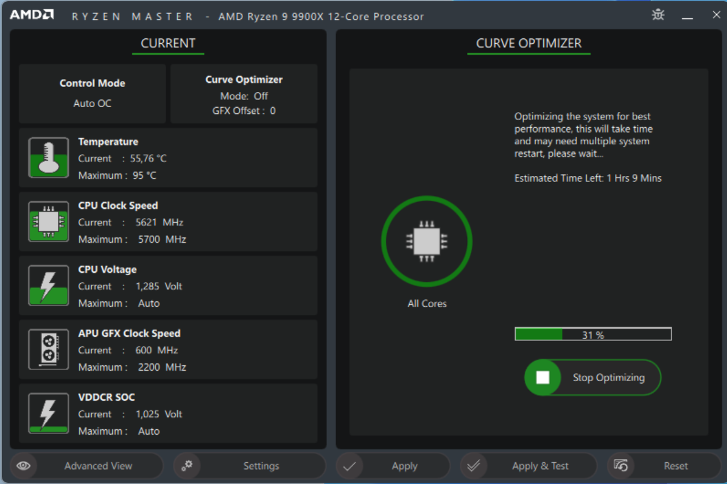Click the bug report icon in title bar

click(658, 15)
